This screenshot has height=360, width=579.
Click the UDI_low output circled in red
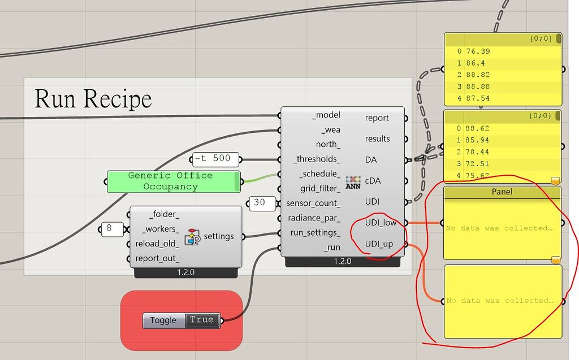pyautogui.click(x=380, y=223)
